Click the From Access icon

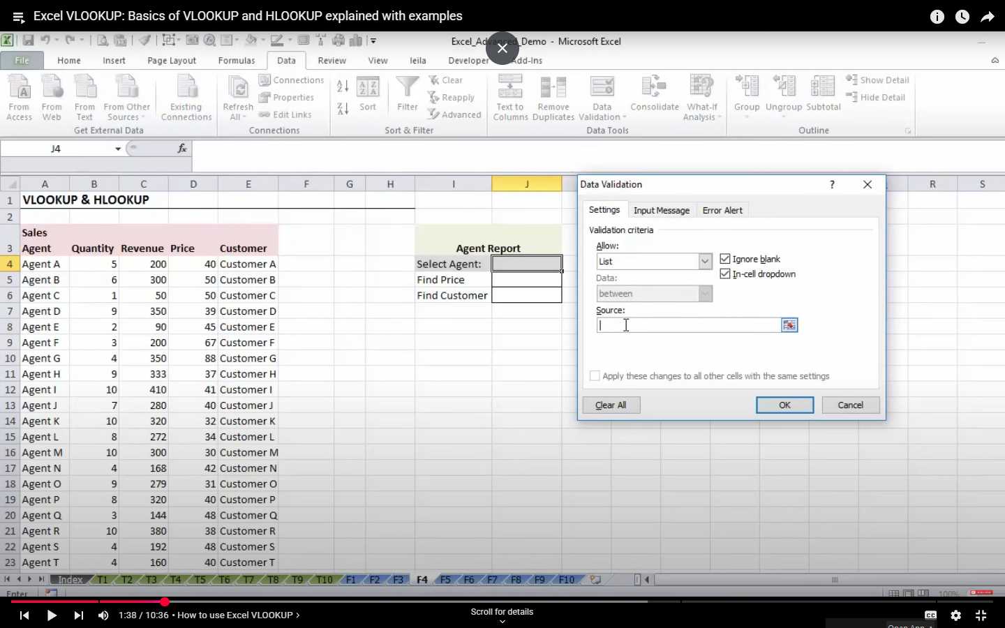click(19, 97)
